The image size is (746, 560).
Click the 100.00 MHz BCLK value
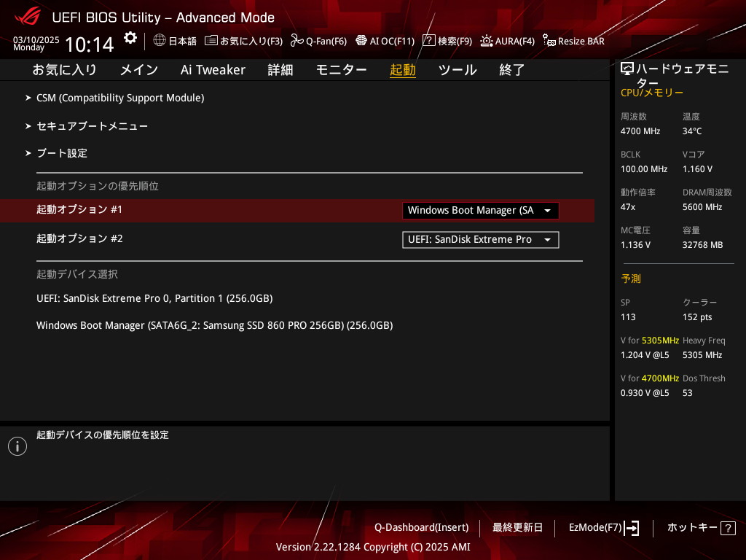click(644, 169)
